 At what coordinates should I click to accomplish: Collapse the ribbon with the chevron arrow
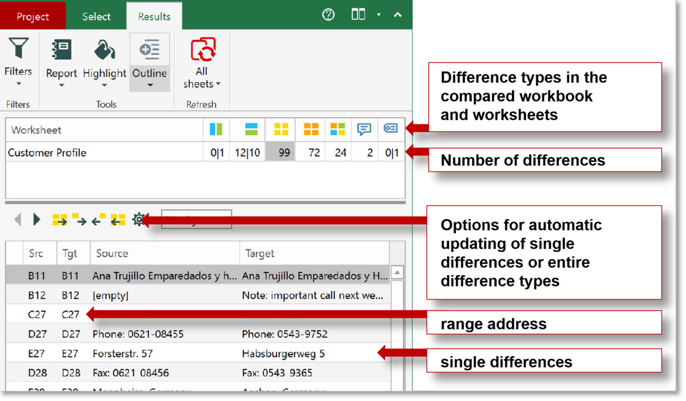(398, 15)
